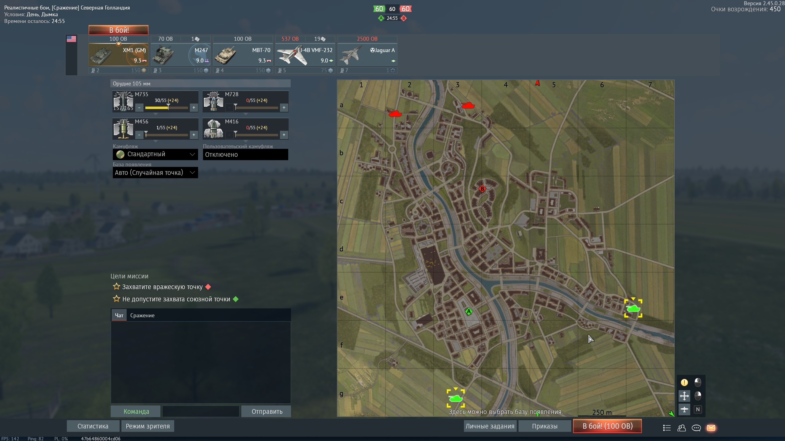Screen dimensions: 785x441
Task: Click the top red 'В бой!' button
Action: [x=119, y=30]
